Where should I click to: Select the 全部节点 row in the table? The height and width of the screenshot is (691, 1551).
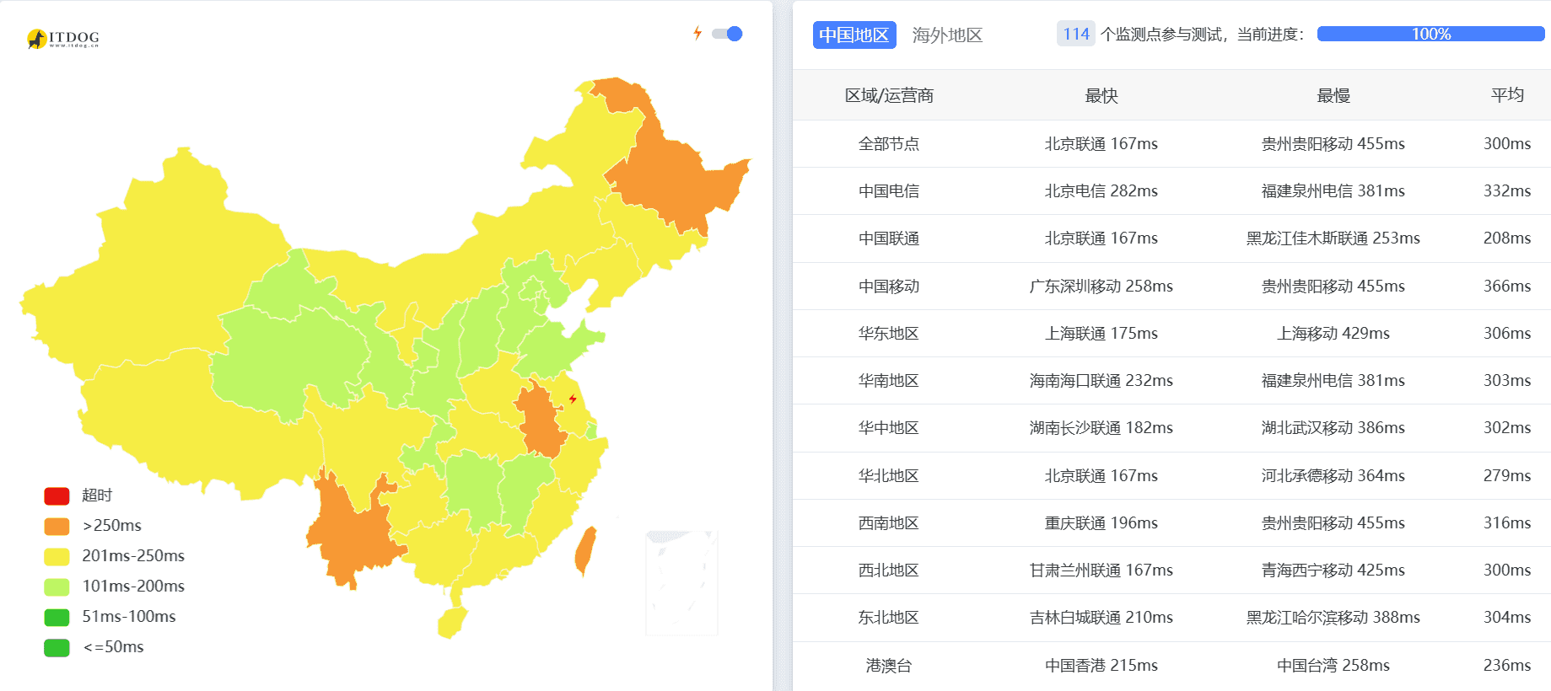pos(888,143)
